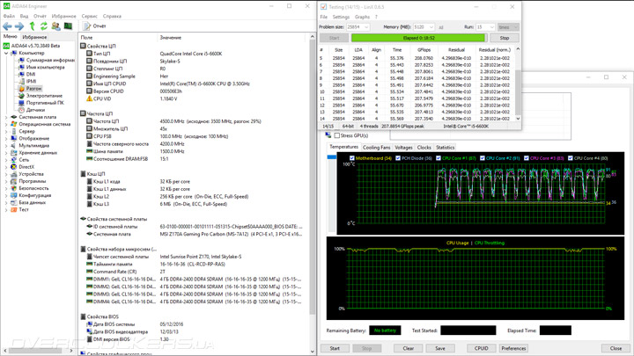Click the green Up arrow toolbar icon
The height and width of the screenshot is (356, 634).
click(32, 26)
